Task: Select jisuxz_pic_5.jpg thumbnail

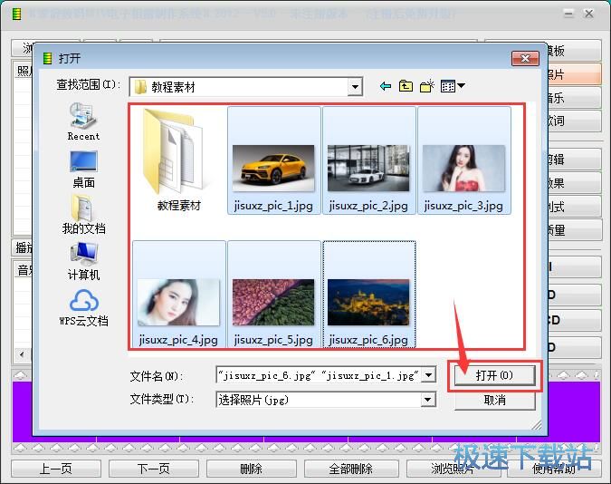Action: [x=273, y=294]
